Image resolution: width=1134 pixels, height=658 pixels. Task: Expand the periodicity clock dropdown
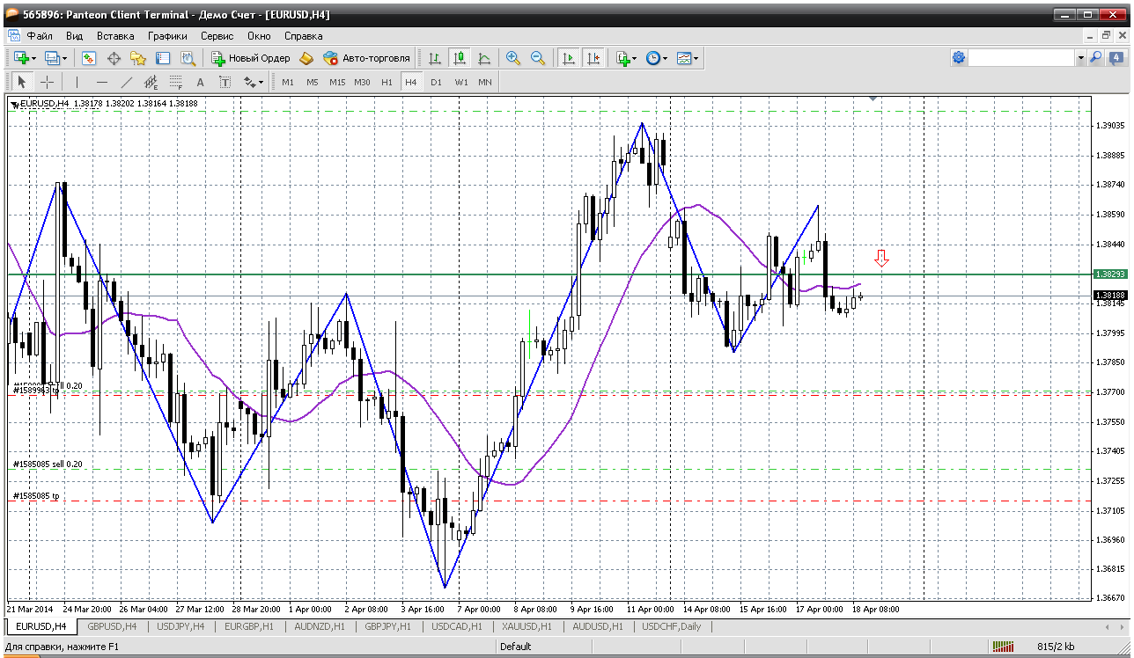click(656, 58)
